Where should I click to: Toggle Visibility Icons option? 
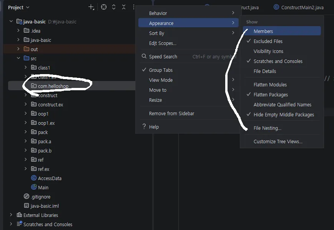[282, 51]
